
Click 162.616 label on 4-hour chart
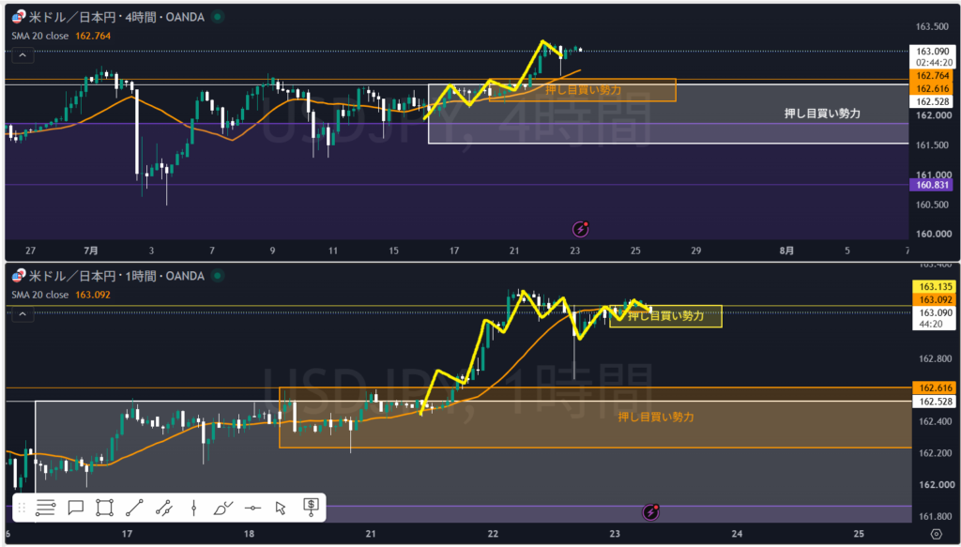[x=934, y=88]
